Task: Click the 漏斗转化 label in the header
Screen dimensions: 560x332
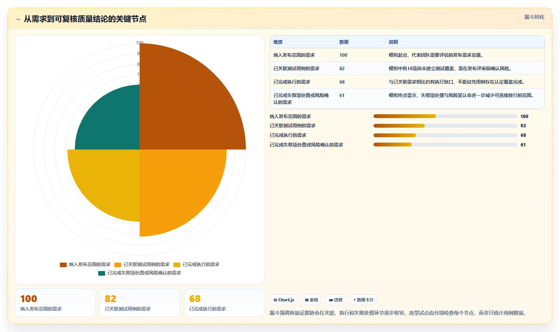Action: click(x=534, y=17)
